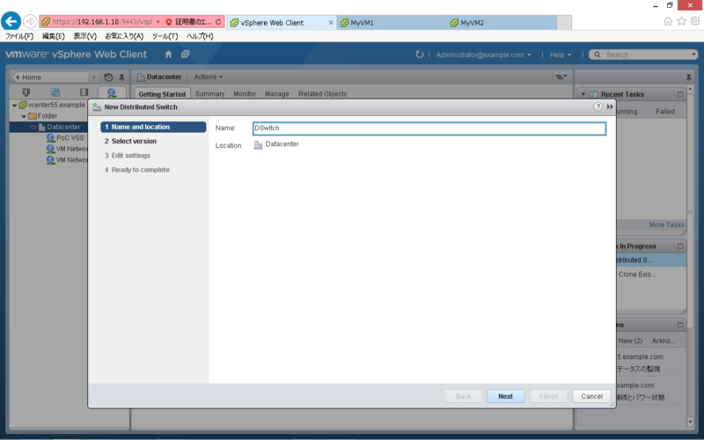This screenshot has height=440, width=704.
Task: Collapse the Datacenter tree node
Action: (x=33, y=128)
